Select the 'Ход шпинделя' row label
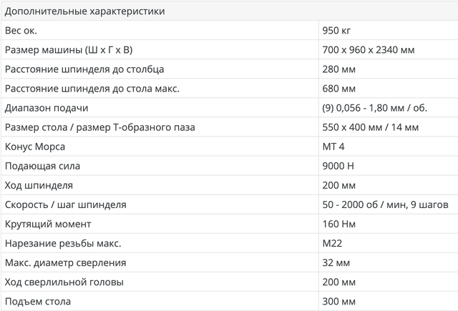 coord(39,185)
